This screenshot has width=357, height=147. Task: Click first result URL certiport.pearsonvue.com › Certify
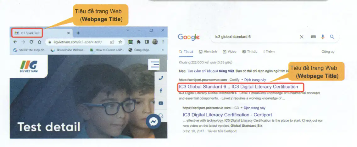tap(209, 80)
